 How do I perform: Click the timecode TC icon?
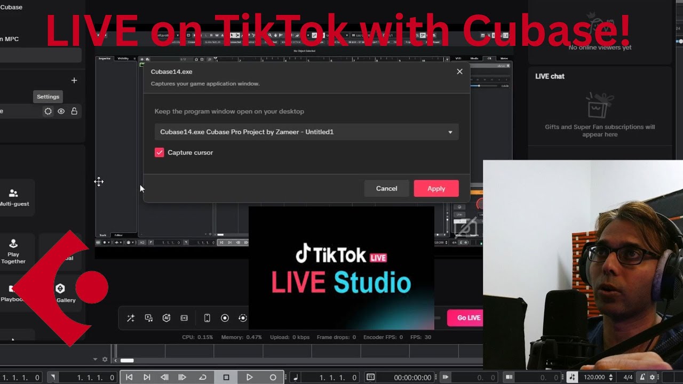click(371, 377)
